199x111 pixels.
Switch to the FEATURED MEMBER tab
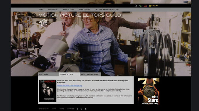tap(90, 74)
